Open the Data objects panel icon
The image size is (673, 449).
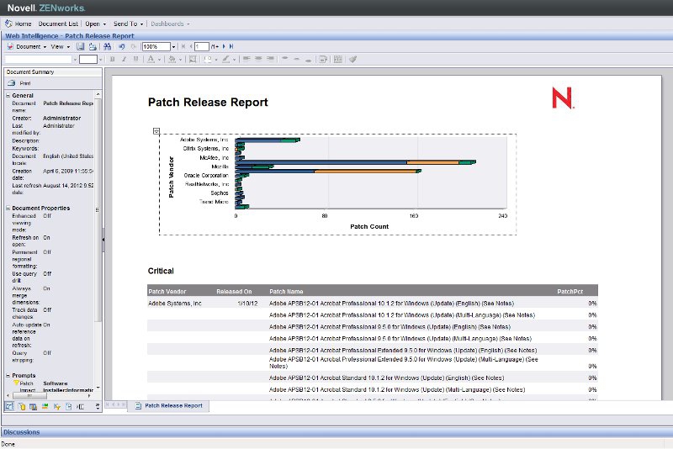(22, 407)
